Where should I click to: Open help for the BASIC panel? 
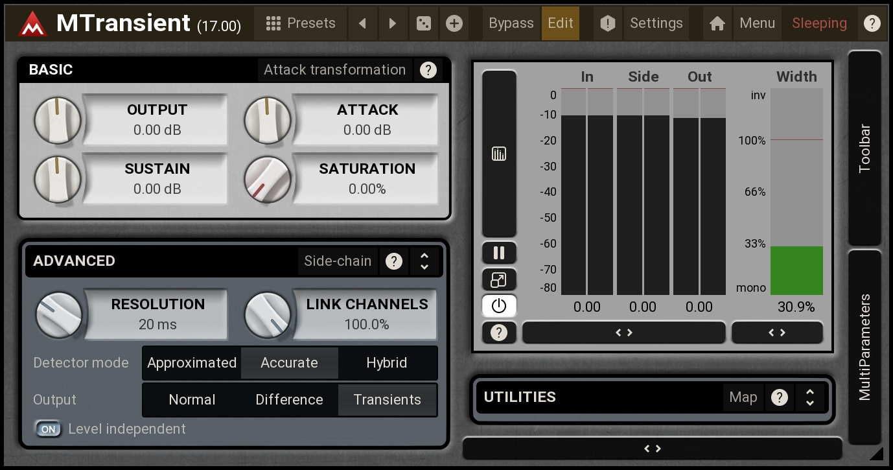point(428,70)
